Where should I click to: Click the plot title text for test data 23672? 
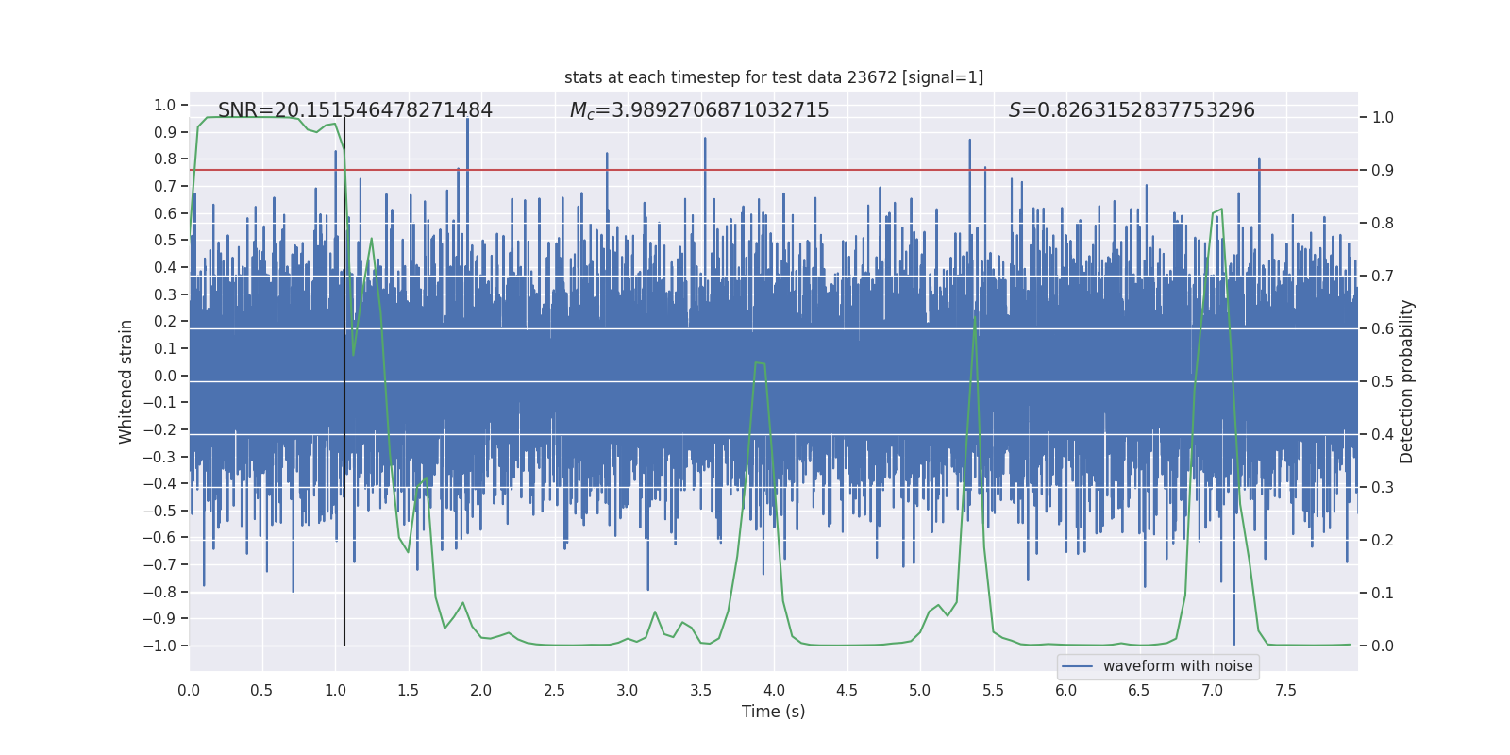(774, 77)
